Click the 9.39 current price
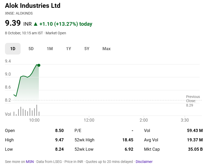 [13, 23]
